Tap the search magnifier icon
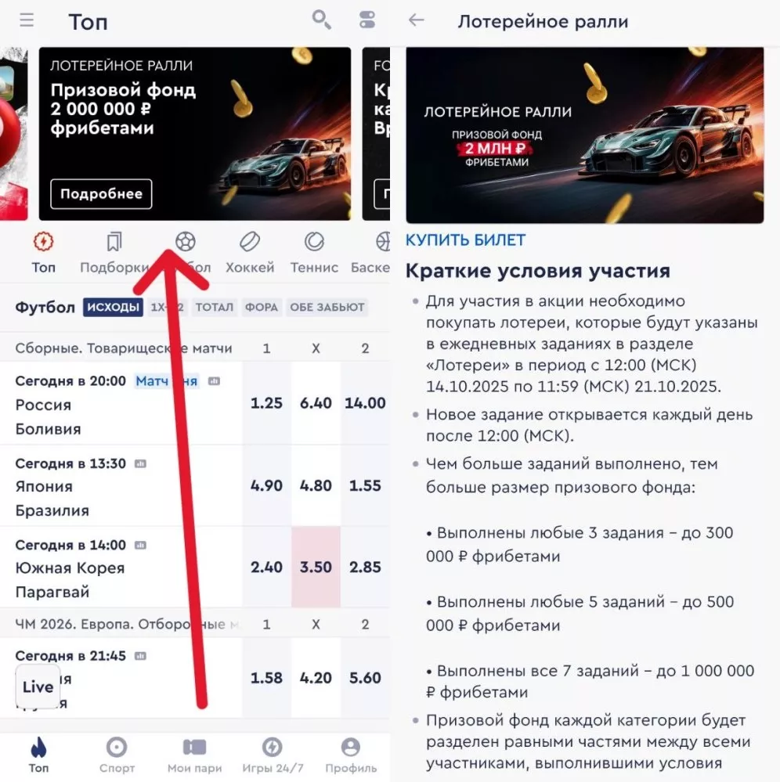 [x=321, y=20]
